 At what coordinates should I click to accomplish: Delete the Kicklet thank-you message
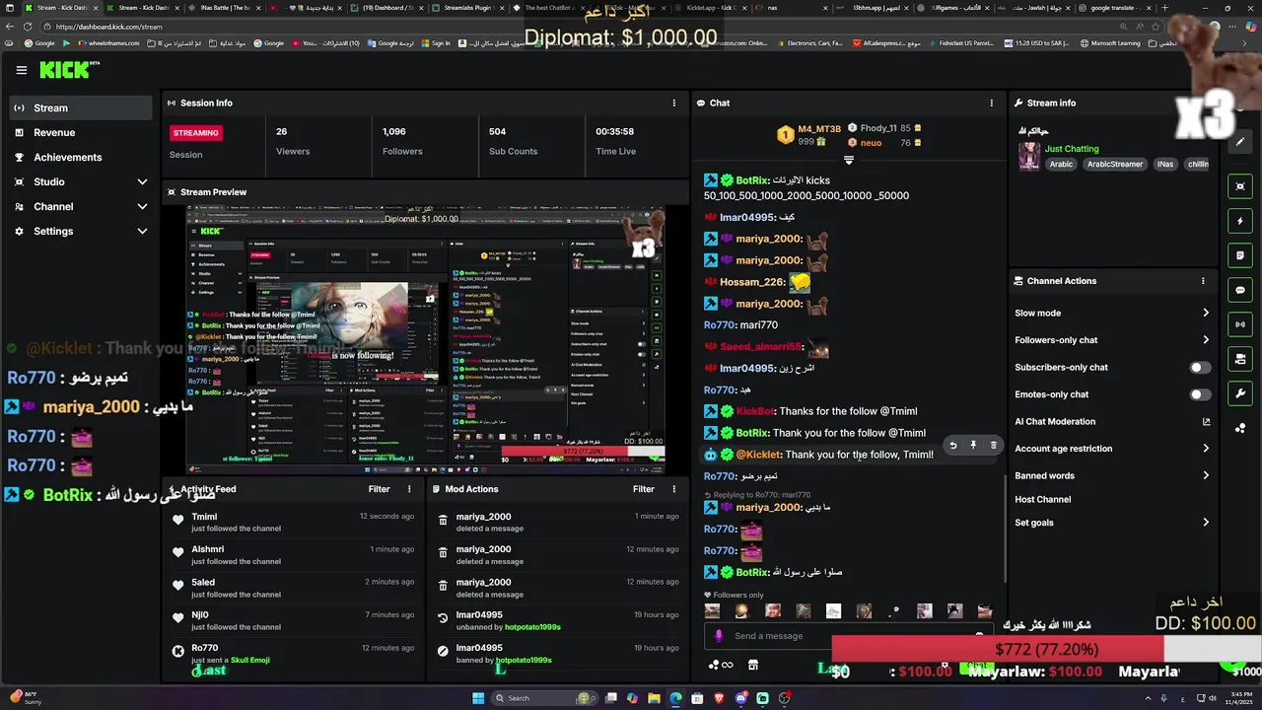(993, 446)
